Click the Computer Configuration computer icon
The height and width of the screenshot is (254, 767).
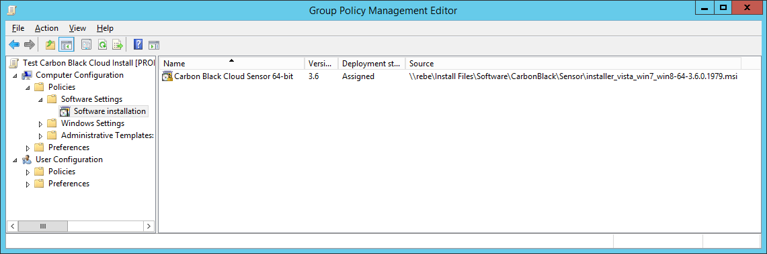click(28, 75)
